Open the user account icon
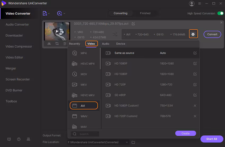Screen dimensions: 225x147 pyautogui.click(x=192, y=3)
